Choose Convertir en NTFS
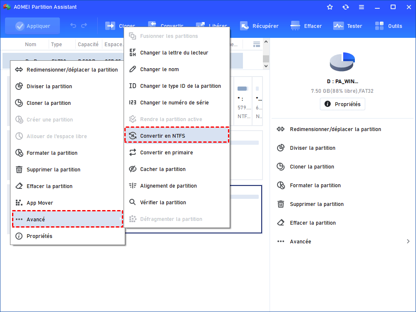 point(177,136)
